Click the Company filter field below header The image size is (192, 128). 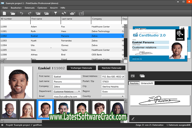[x=106, y=23]
